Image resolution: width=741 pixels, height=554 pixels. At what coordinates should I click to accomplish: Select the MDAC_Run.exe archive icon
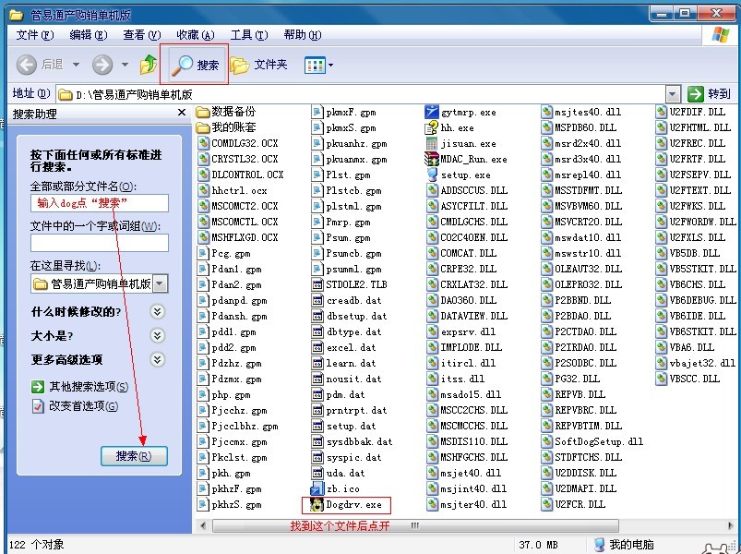432,159
